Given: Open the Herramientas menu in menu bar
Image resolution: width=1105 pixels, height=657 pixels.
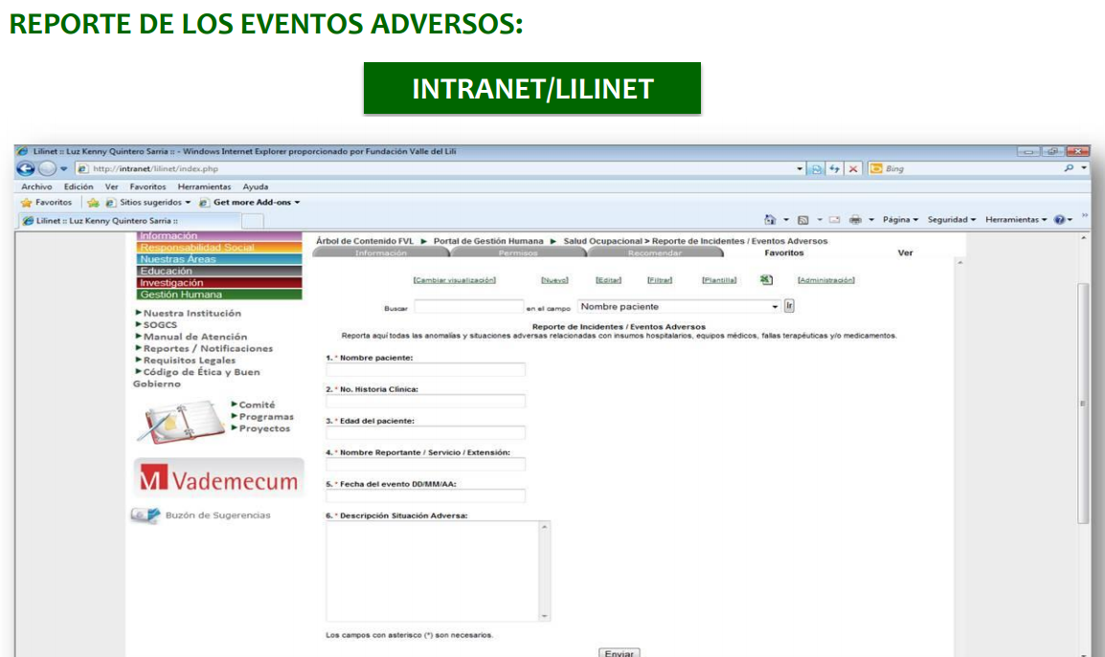Looking at the screenshot, I should pyautogui.click(x=204, y=186).
